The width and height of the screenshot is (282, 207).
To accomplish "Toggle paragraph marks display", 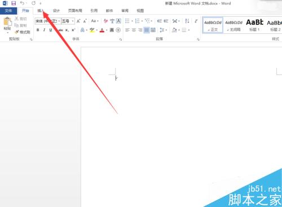I will (196, 21).
